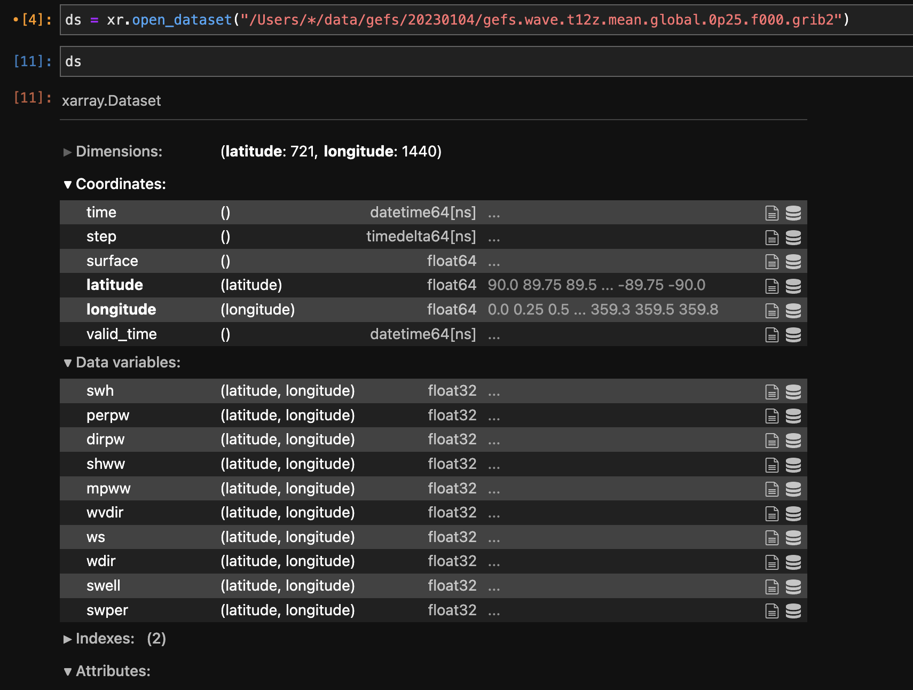Toggle the attributes display for wdir

point(772,561)
